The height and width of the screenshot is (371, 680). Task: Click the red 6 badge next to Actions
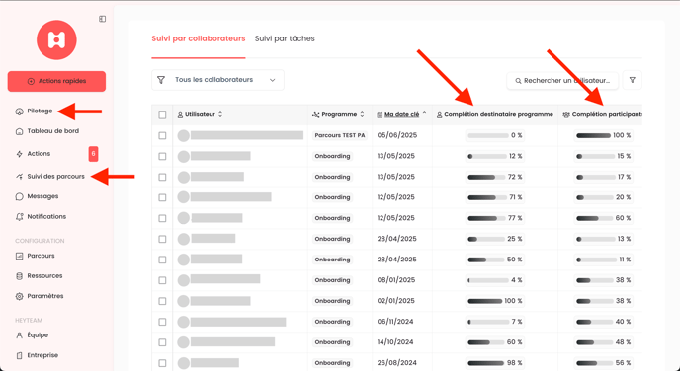[93, 154]
